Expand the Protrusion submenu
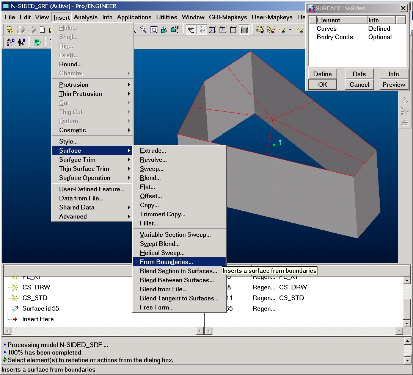Screen dimensions: 413x375 pyautogui.click(x=93, y=85)
